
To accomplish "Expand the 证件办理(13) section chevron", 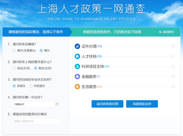I will (x=173, y=46).
